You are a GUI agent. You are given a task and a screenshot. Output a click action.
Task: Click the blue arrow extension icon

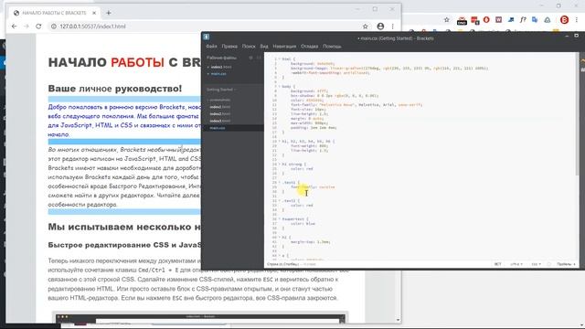click(x=511, y=20)
